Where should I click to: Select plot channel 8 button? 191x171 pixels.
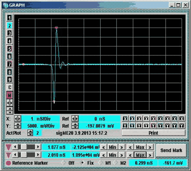[x=10, y=72]
